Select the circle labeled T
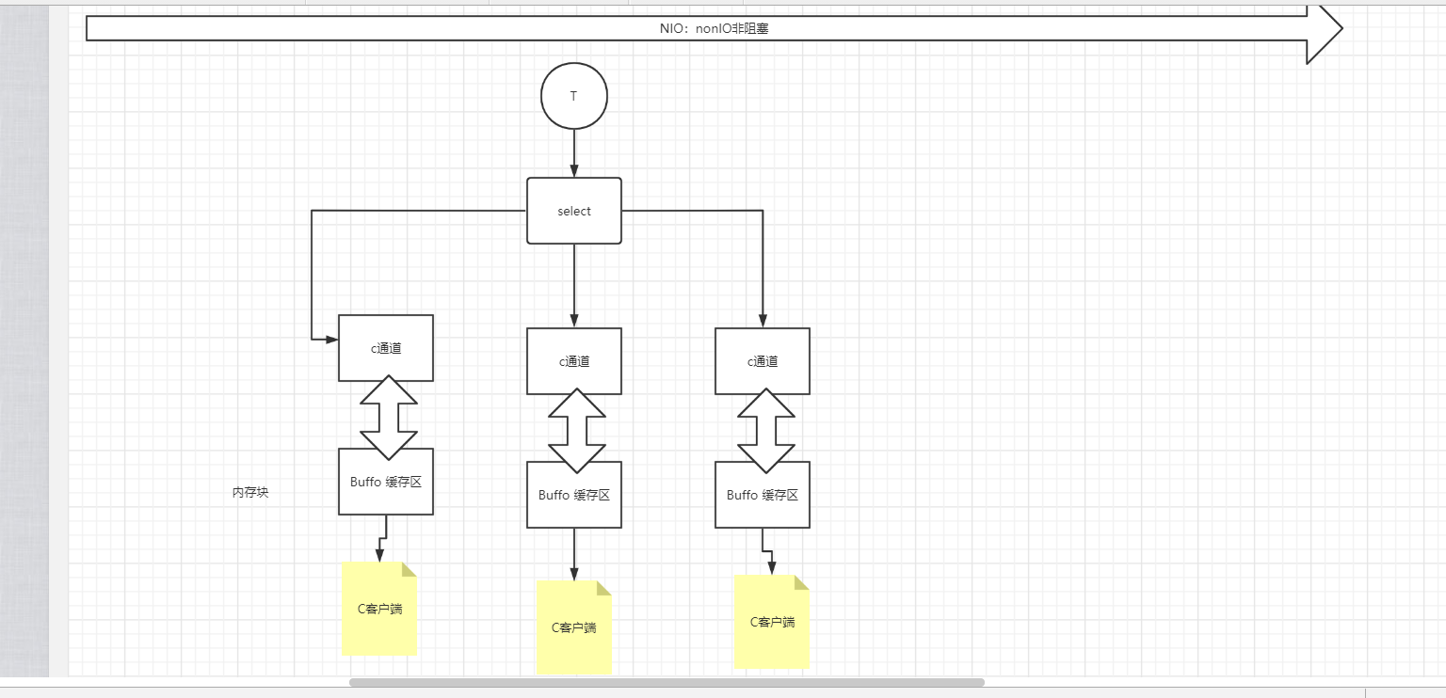The width and height of the screenshot is (1446, 698). 574,96
